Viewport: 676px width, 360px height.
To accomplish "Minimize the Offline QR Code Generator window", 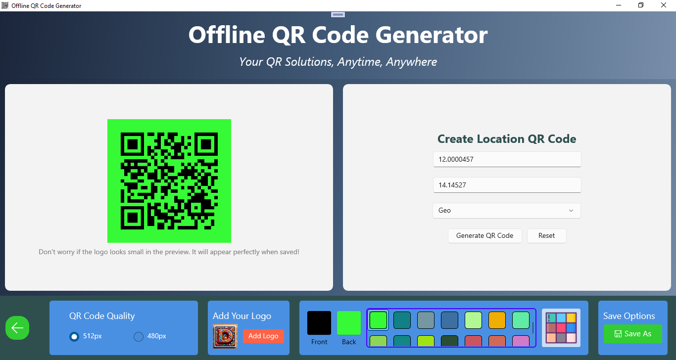I will pyautogui.click(x=619, y=5).
